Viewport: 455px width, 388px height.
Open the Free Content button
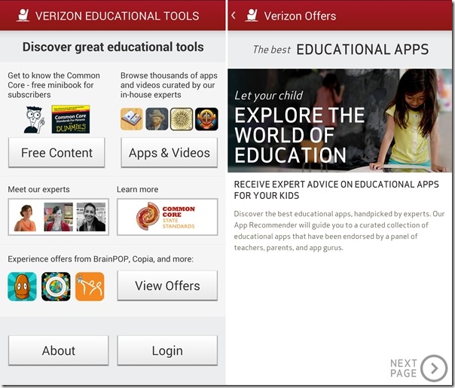56,153
